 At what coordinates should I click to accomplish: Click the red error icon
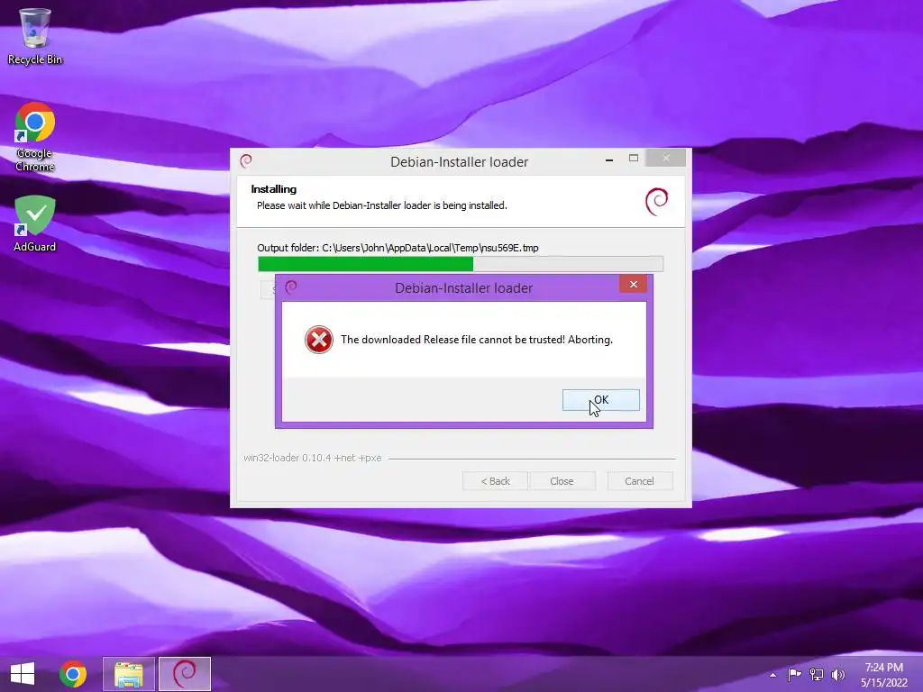[319, 340]
